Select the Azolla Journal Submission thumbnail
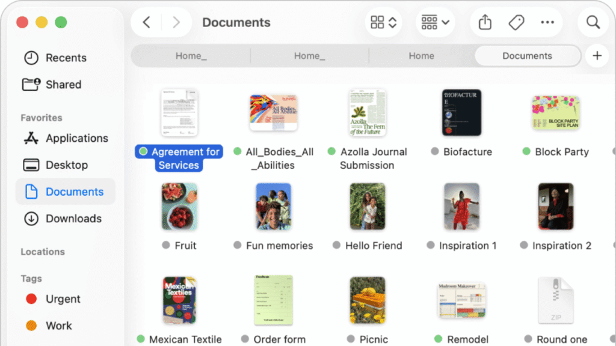 pos(368,112)
